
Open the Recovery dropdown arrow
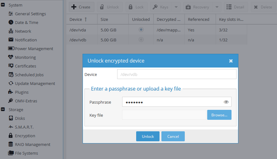click(x=217, y=7)
